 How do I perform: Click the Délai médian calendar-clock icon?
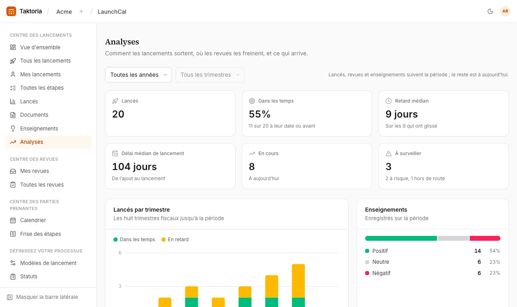click(x=115, y=153)
